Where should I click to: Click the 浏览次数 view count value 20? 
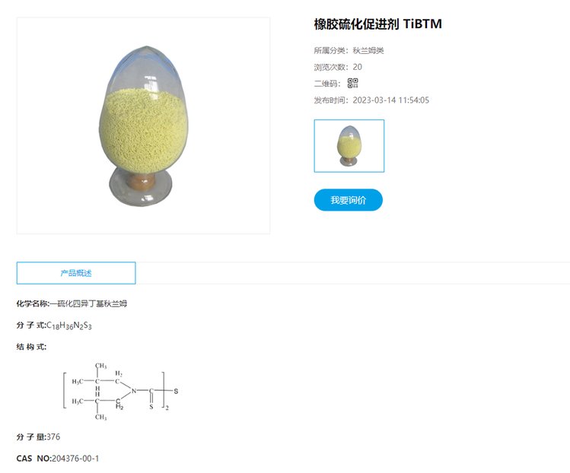[358, 67]
